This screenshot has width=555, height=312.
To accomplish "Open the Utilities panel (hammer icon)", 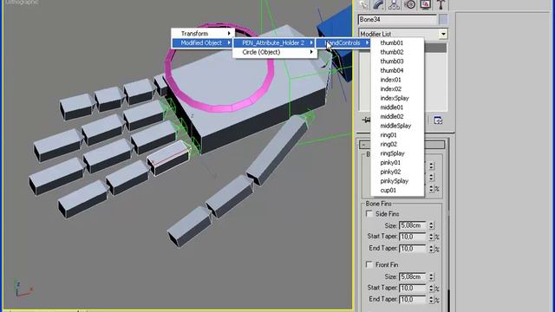I will click(441, 4).
